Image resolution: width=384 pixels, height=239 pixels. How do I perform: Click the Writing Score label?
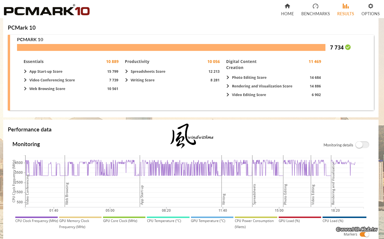point(142,80)
